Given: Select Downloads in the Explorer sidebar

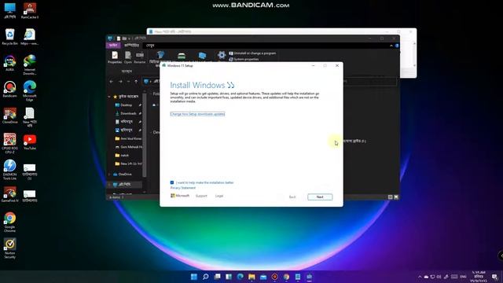Looking at the screenshot, I should [x=127, y=113].
